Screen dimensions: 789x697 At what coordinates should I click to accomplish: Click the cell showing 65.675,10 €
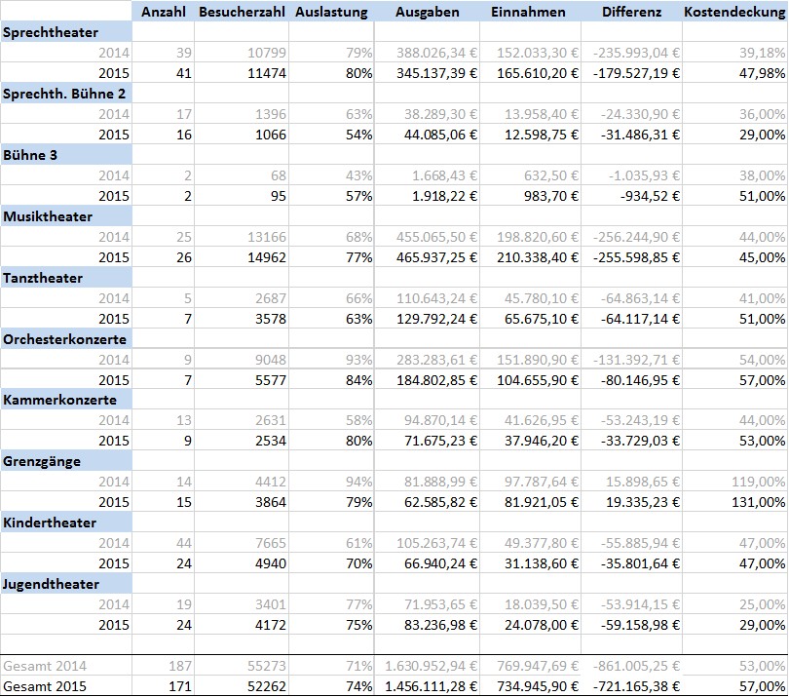click(530, 319)
